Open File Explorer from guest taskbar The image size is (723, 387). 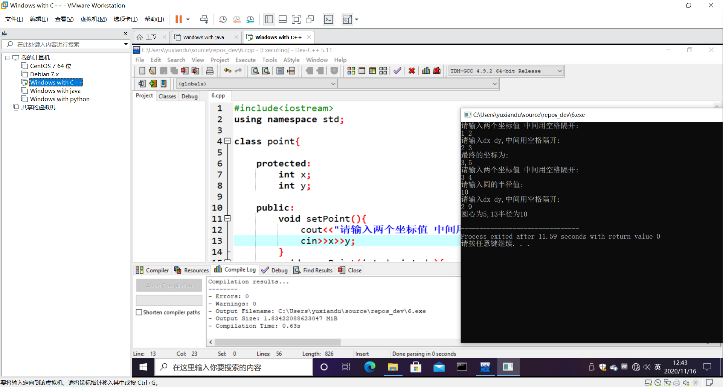point(393,367)
